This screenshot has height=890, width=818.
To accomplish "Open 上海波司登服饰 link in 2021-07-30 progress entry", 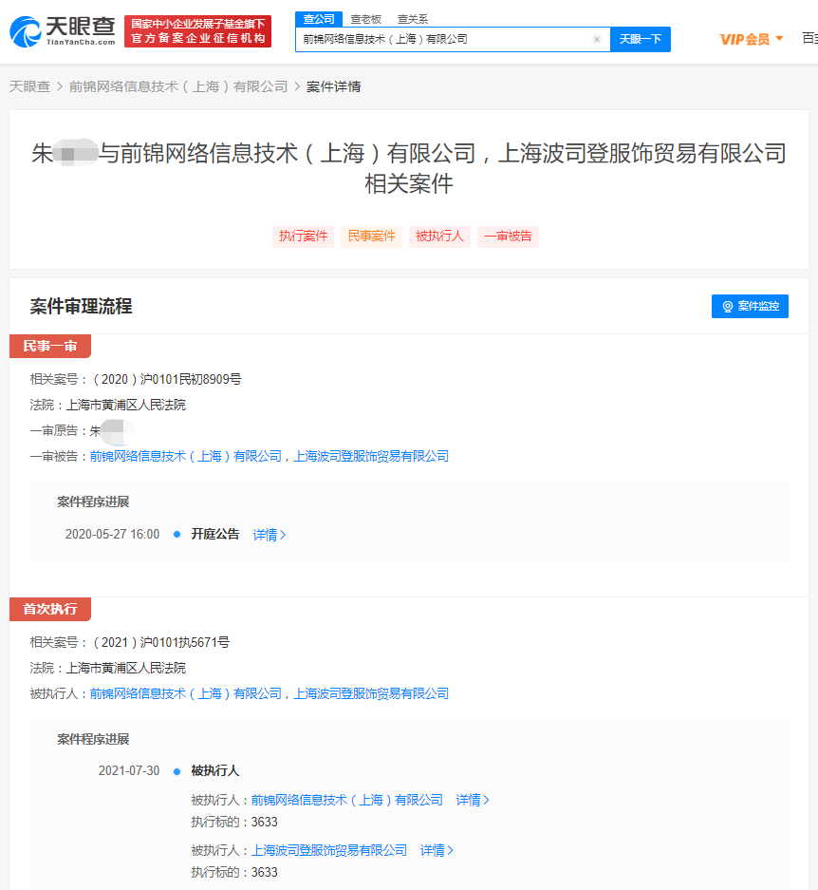I will 329,850.
